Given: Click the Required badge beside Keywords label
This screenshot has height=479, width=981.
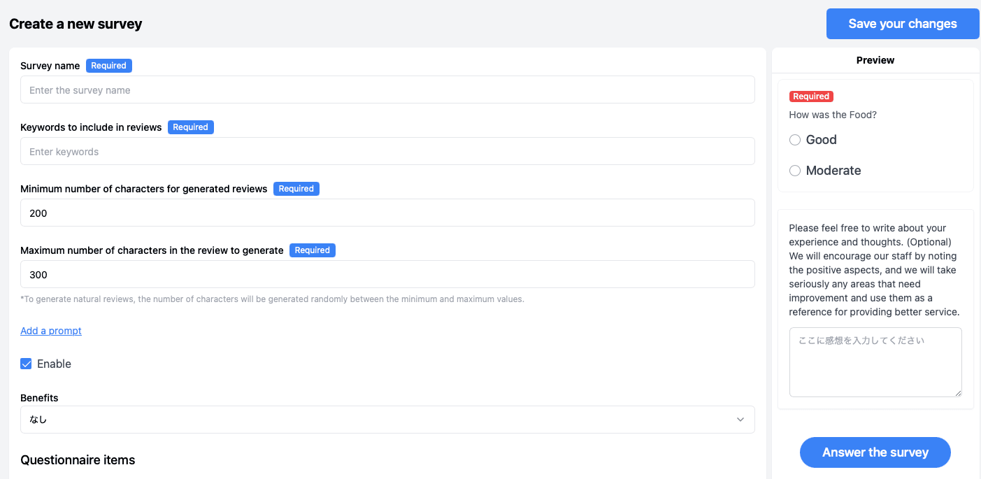Looking at the screenshot, I should [x=191, y=127].
